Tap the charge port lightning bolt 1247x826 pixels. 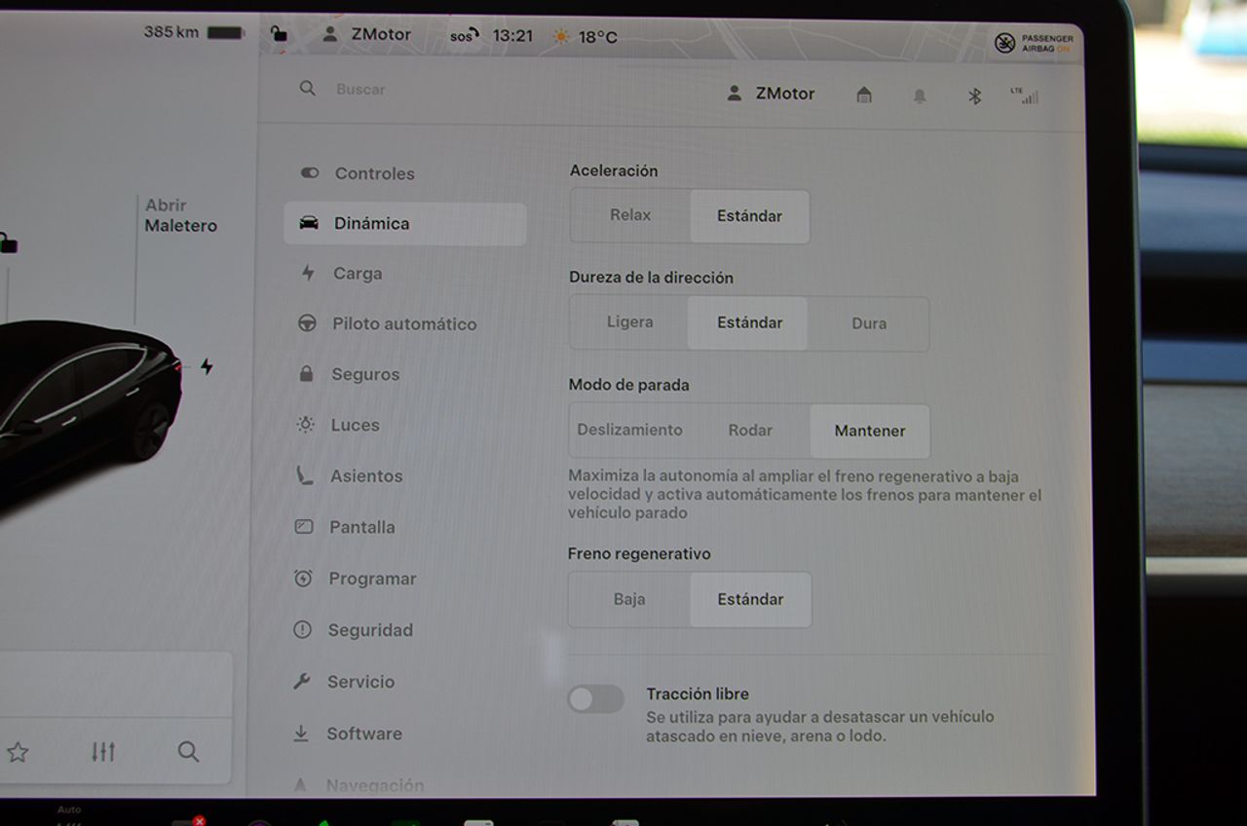[207, 366]
